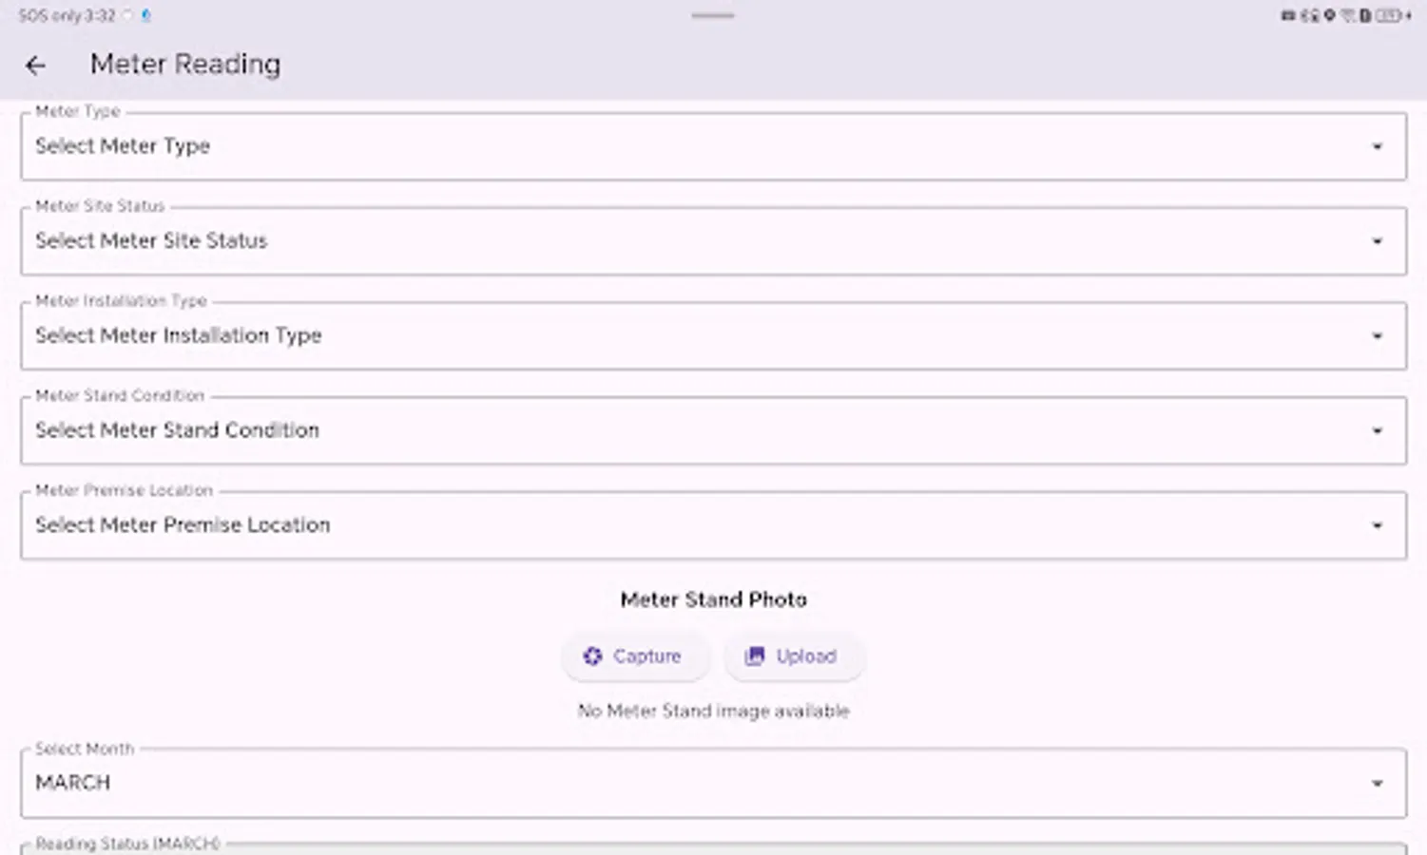Tap the gallery icon inside Upload button
The width and height of the screenshot is (1427, 855).
(755, 656)
